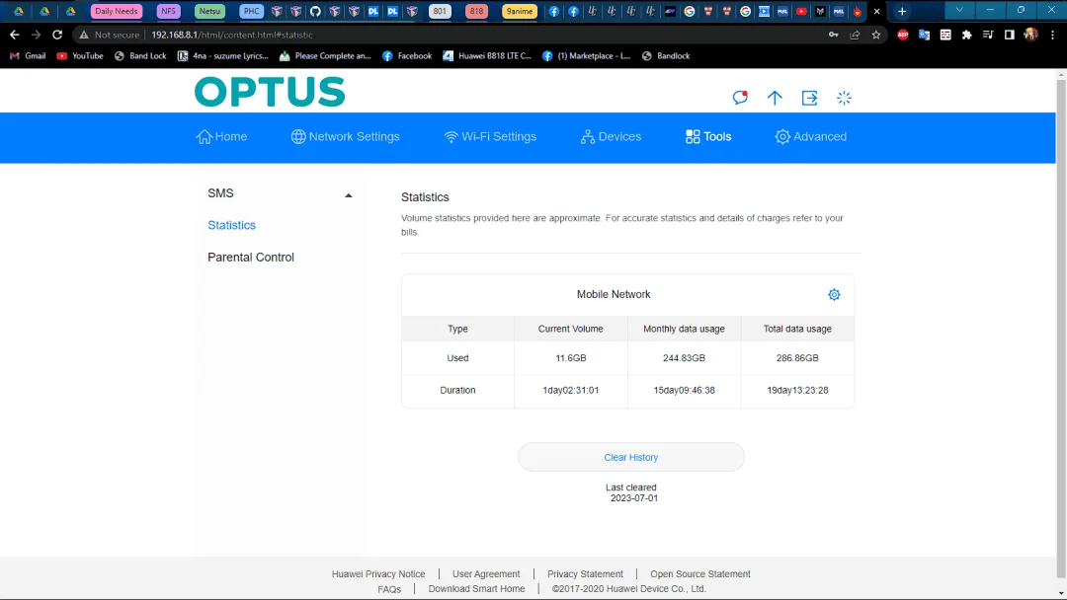The image size is (1067, 600).
Task: Open Huawei Privacy Notice link
Action: tap(378, 574)
